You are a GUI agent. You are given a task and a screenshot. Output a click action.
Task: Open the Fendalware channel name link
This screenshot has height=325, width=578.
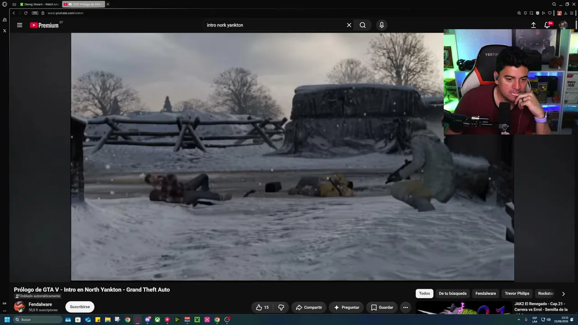[x=40, y=304]
